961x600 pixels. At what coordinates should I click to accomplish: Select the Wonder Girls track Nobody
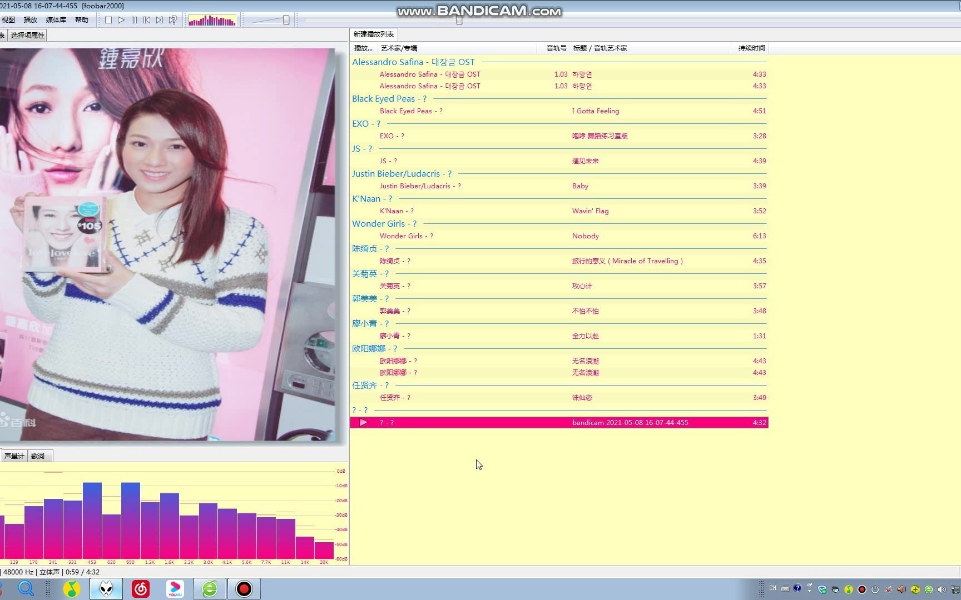(x=559, y=236)
